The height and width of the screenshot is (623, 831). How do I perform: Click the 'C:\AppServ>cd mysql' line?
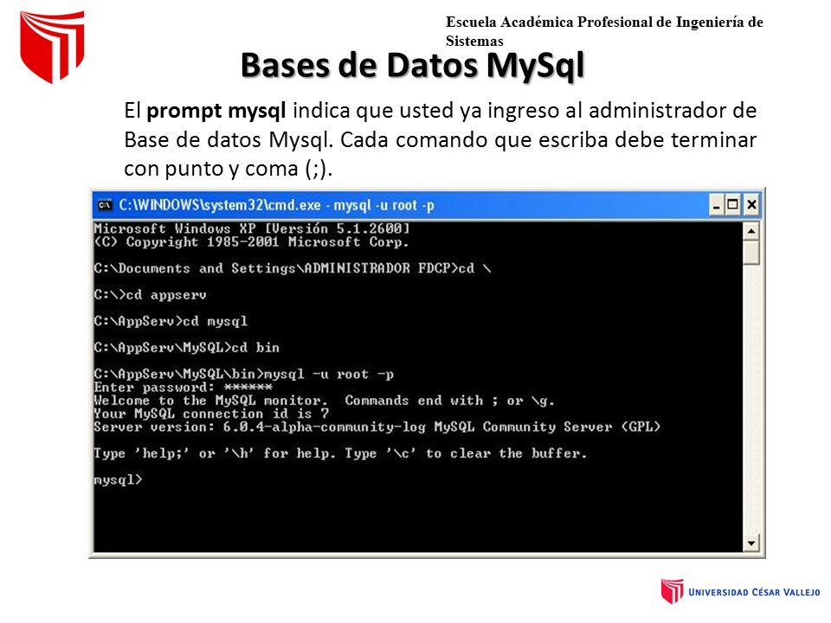tap(171, 321)
